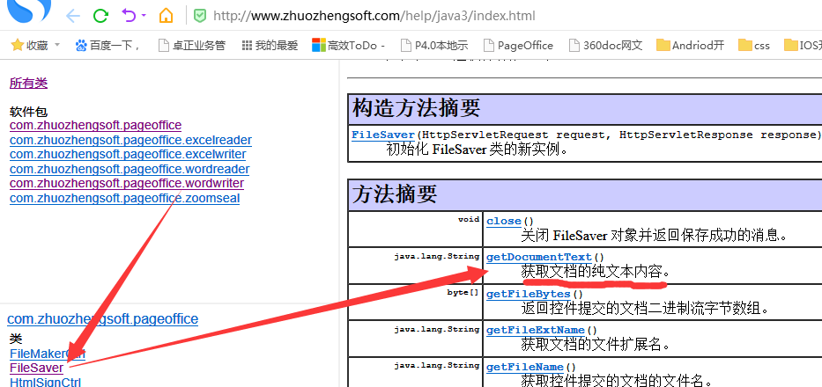Focus the address bar URL field
The width and height of the screenshot is (822, 387).
pos(374,16)
